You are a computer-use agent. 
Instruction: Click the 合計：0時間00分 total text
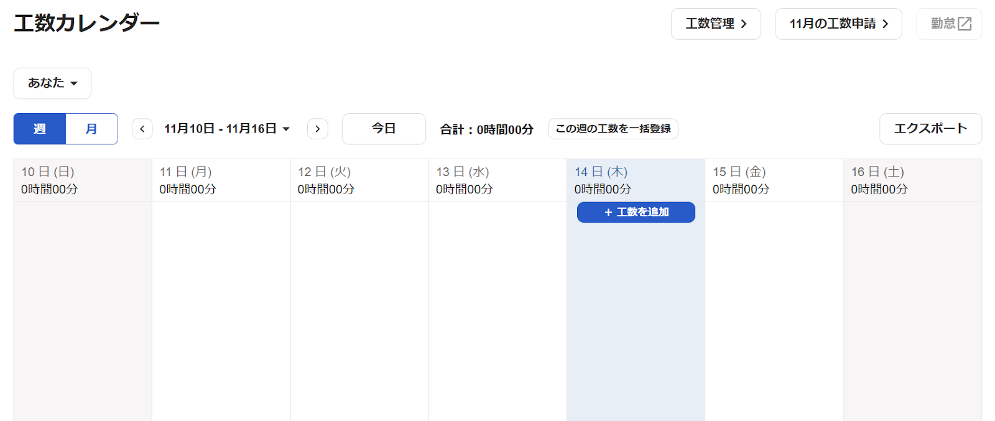coord(487,129)
